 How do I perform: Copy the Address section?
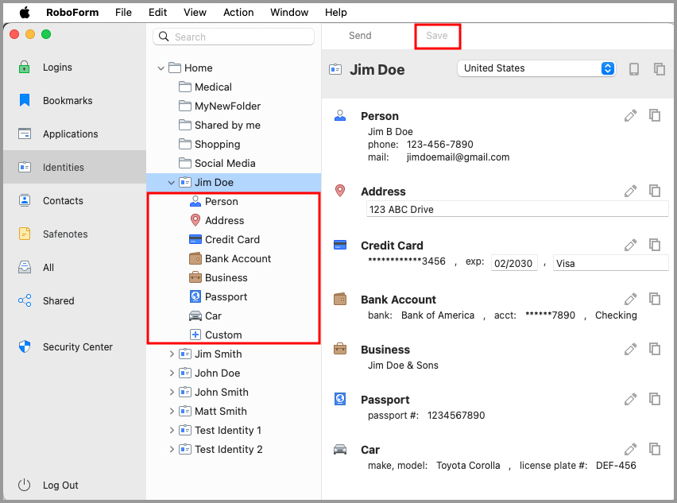(x=655, y=191)
